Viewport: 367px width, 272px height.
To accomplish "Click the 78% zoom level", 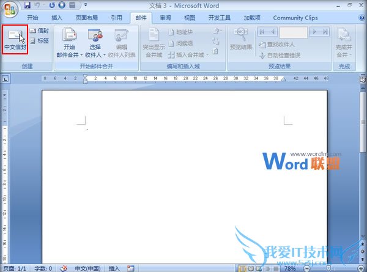I will coord(290,269).
